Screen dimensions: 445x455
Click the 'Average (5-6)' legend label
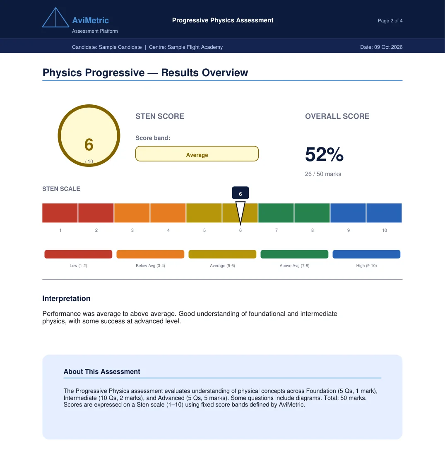223,265
